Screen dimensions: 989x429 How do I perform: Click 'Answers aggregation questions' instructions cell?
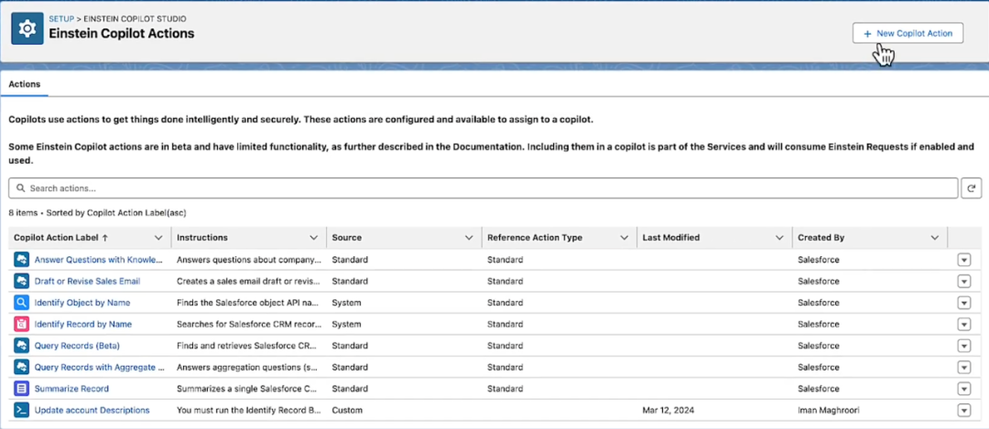pos(248,367)
